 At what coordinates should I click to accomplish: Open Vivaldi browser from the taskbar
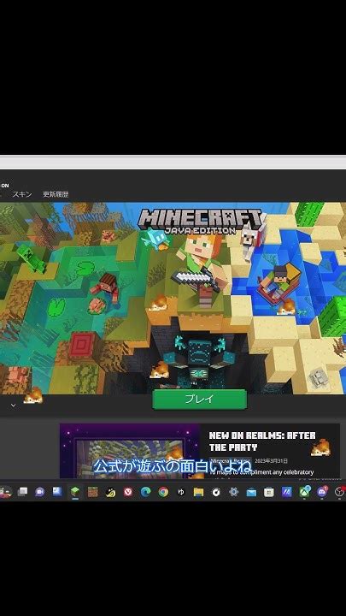(x=128, y=491)
